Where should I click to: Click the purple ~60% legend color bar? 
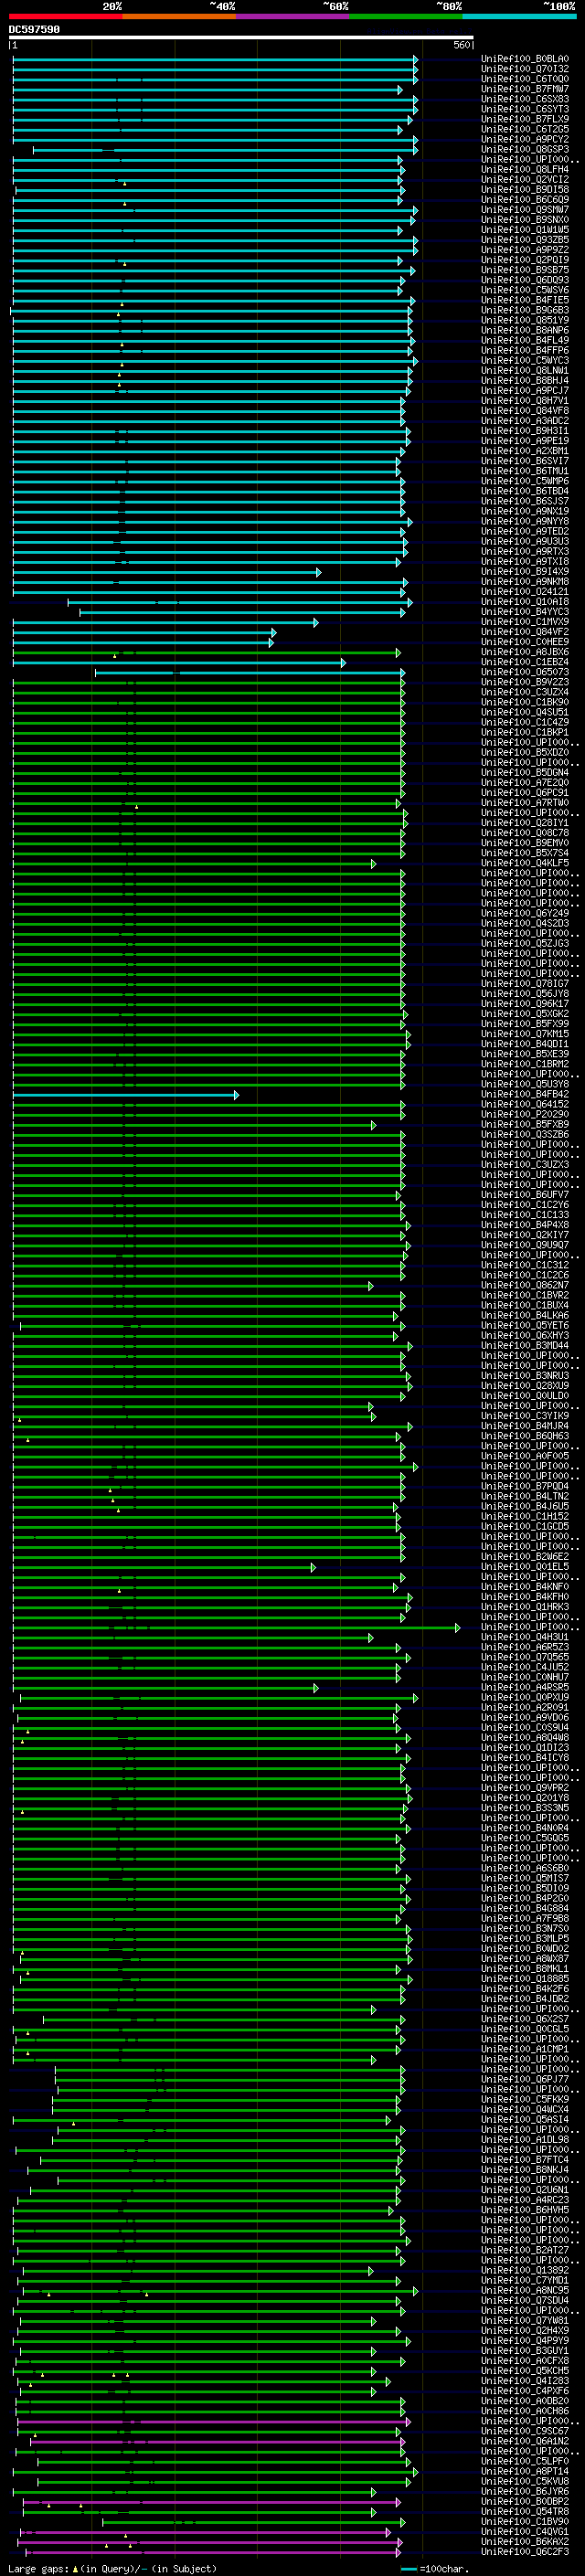(x=293, y=16)
